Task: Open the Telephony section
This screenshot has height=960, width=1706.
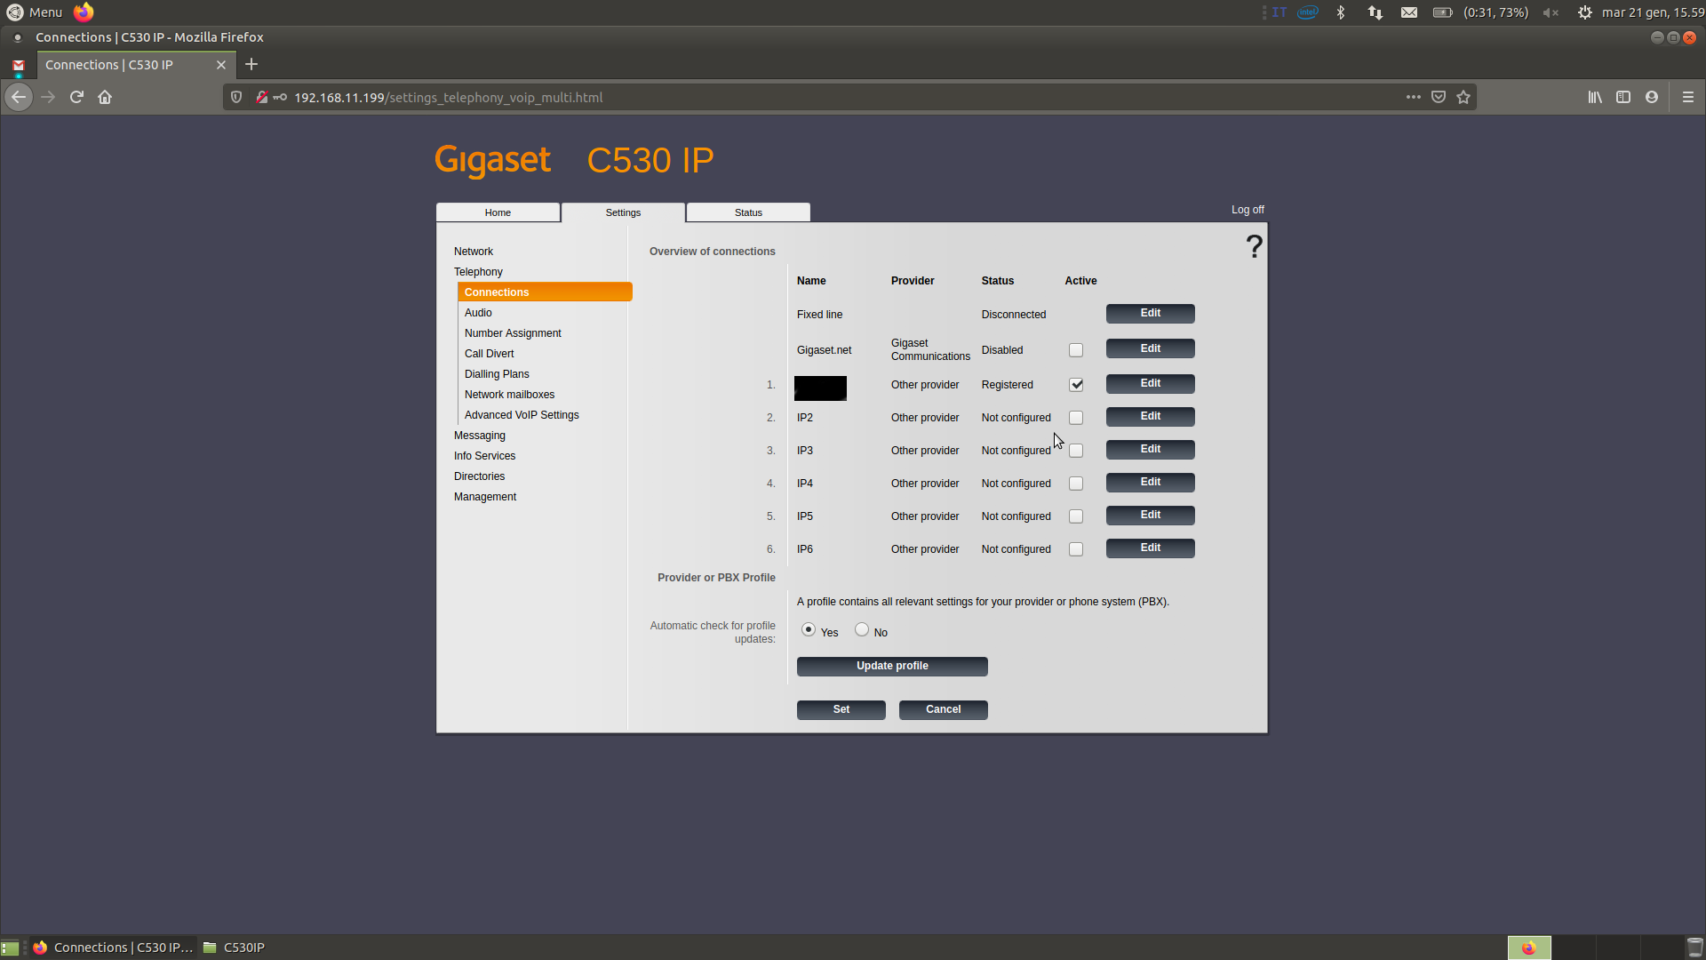Action: pyautogui.click(x=478, y=272)
